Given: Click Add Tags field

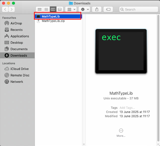Looking at the screenshot, I should click(127, 108).
